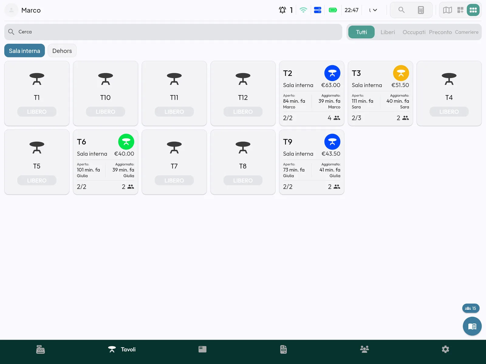The width and height of the screenshot is (486, 364).
Task: Click the Marco user avatar
Action: click(12, 10)
